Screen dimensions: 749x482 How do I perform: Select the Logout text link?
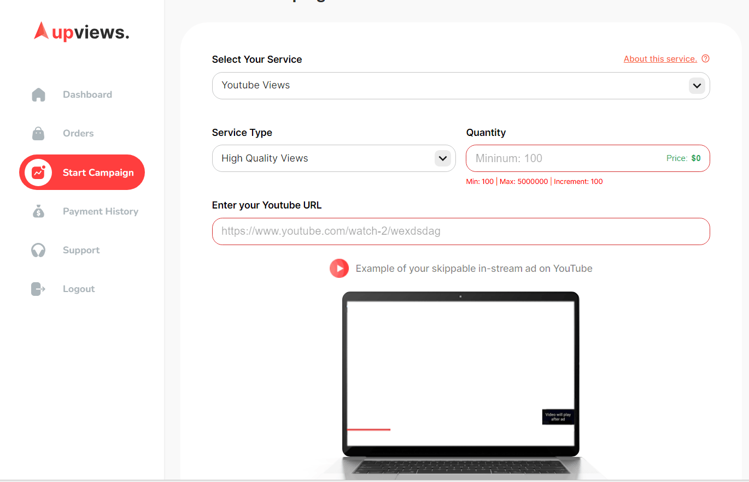[79, 289]
